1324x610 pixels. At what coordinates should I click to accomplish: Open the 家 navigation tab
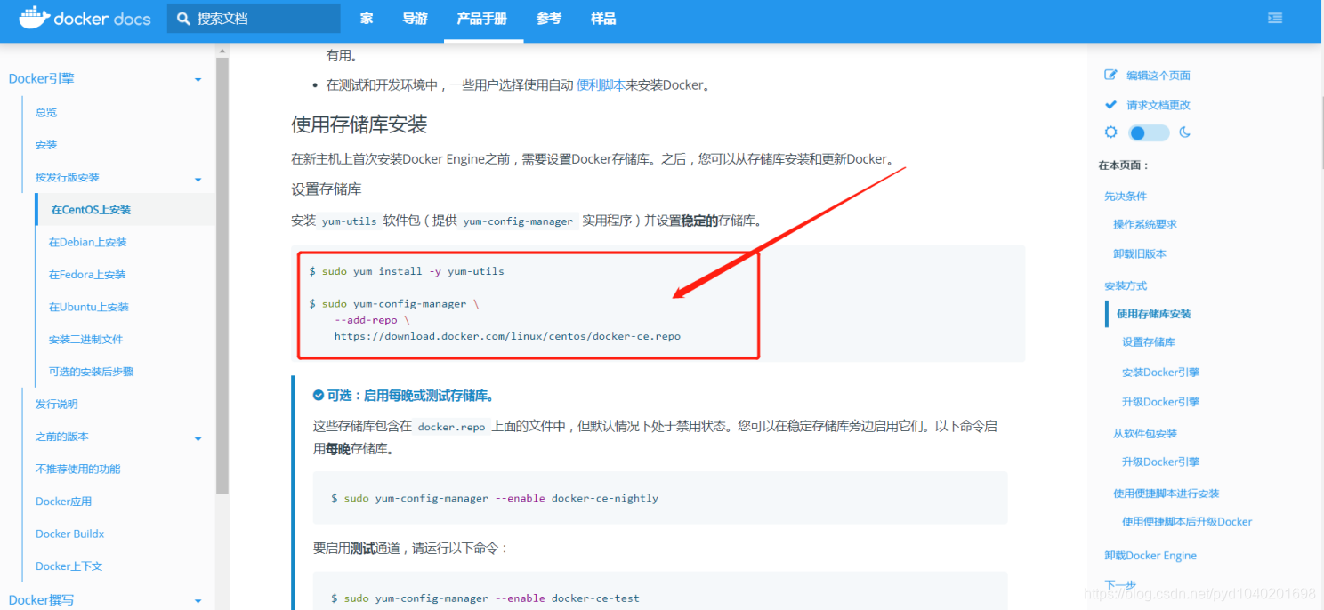[367, 19]
